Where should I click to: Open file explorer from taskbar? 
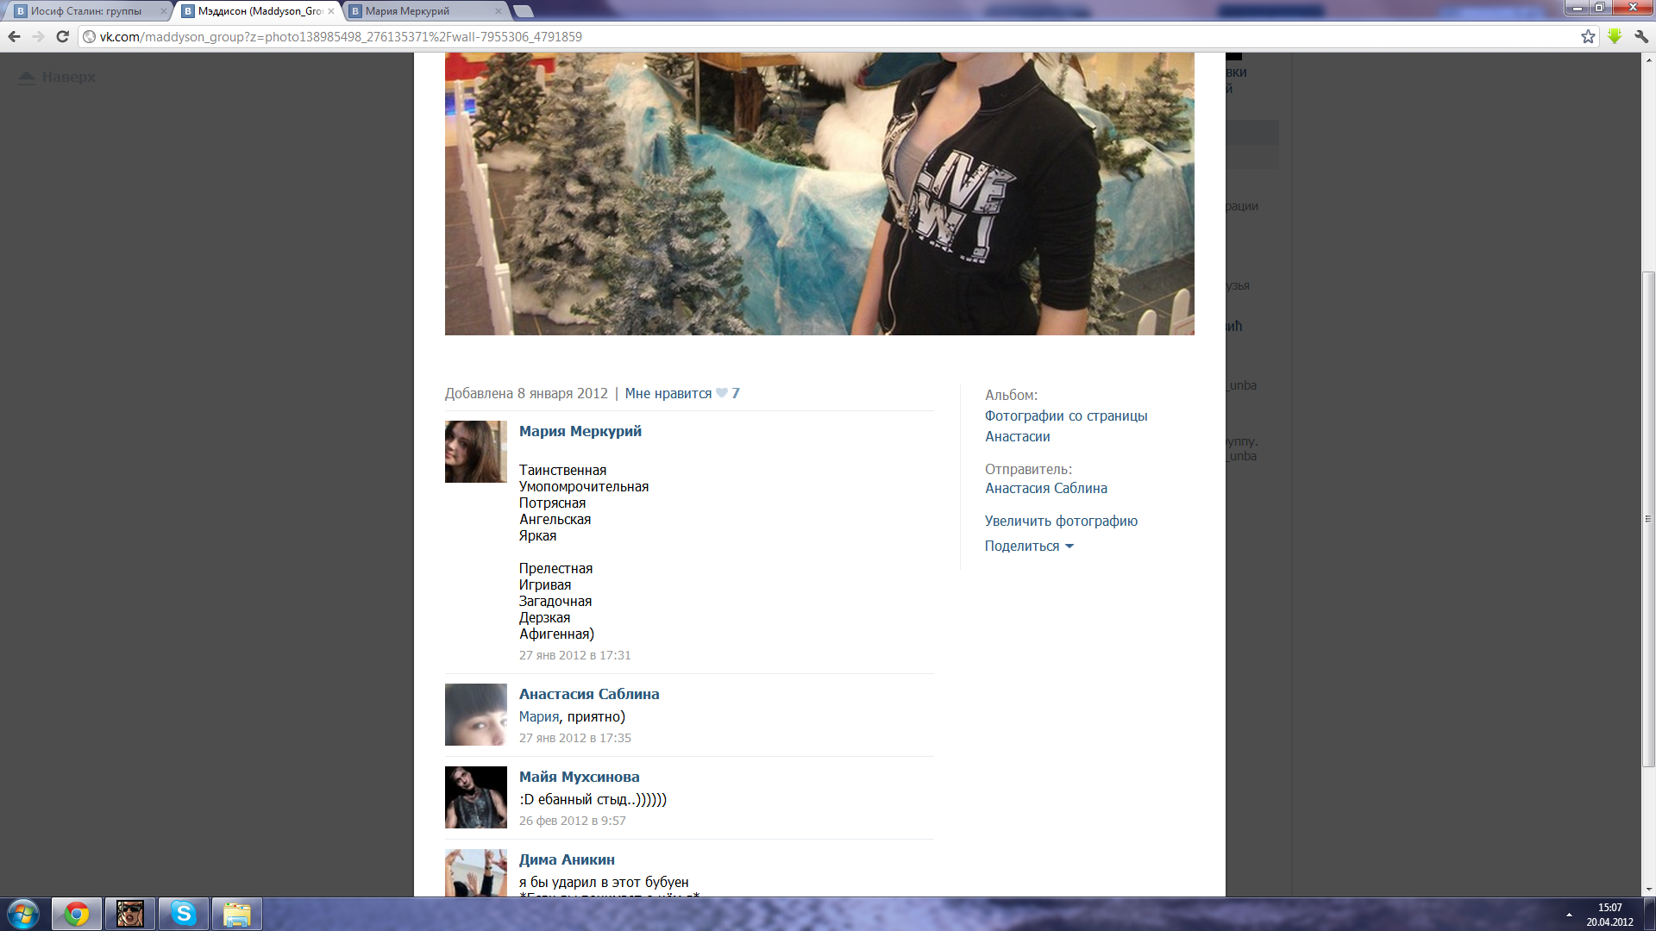pyautogui.click(x=236, y=913)
